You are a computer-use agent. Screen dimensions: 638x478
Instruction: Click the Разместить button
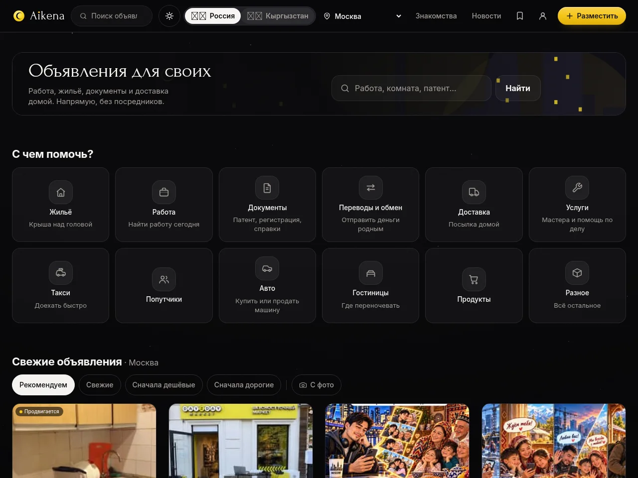point(592,16)
